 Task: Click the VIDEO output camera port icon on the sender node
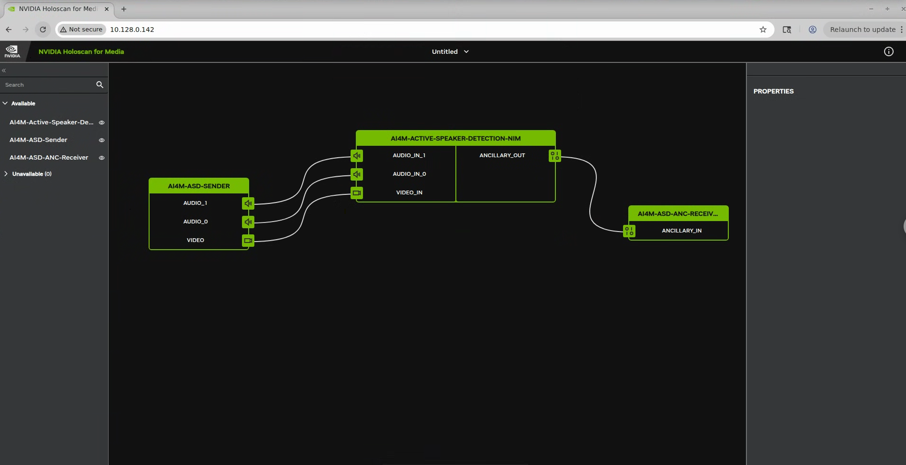(x=248, y=241)
